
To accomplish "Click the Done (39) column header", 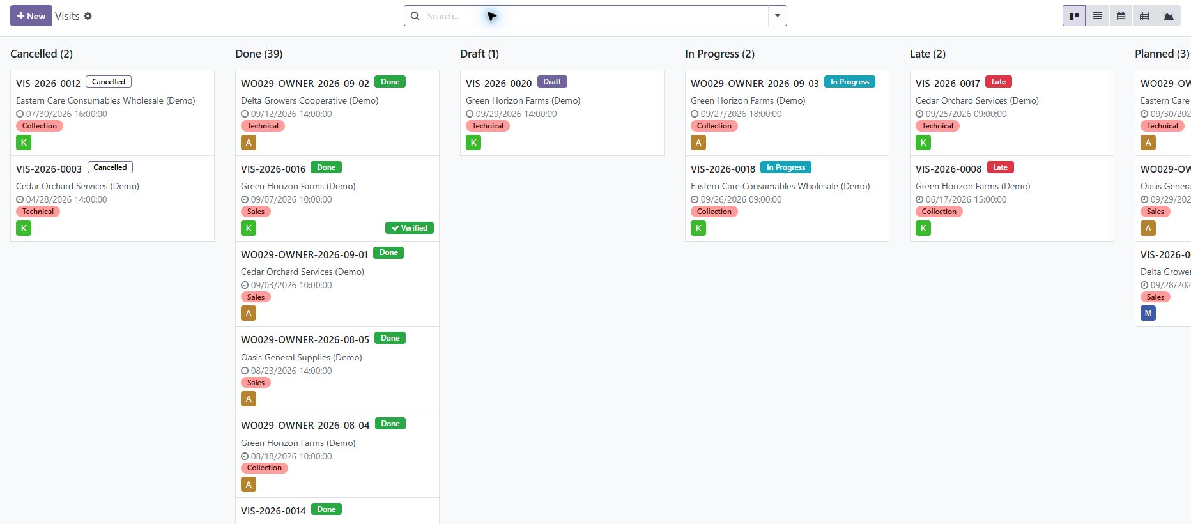I will click(259, 54).
